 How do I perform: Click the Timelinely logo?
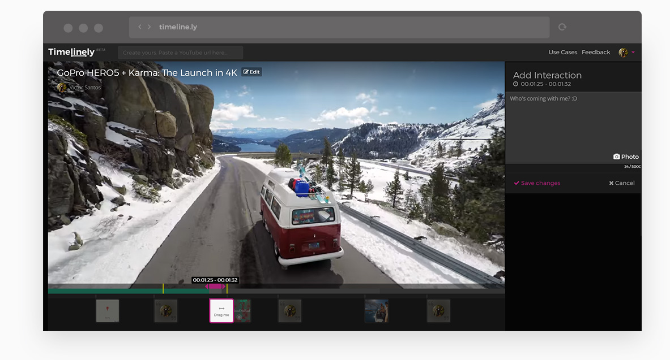(71, 52)
